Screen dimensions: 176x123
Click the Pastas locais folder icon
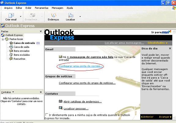click(7, 39)
